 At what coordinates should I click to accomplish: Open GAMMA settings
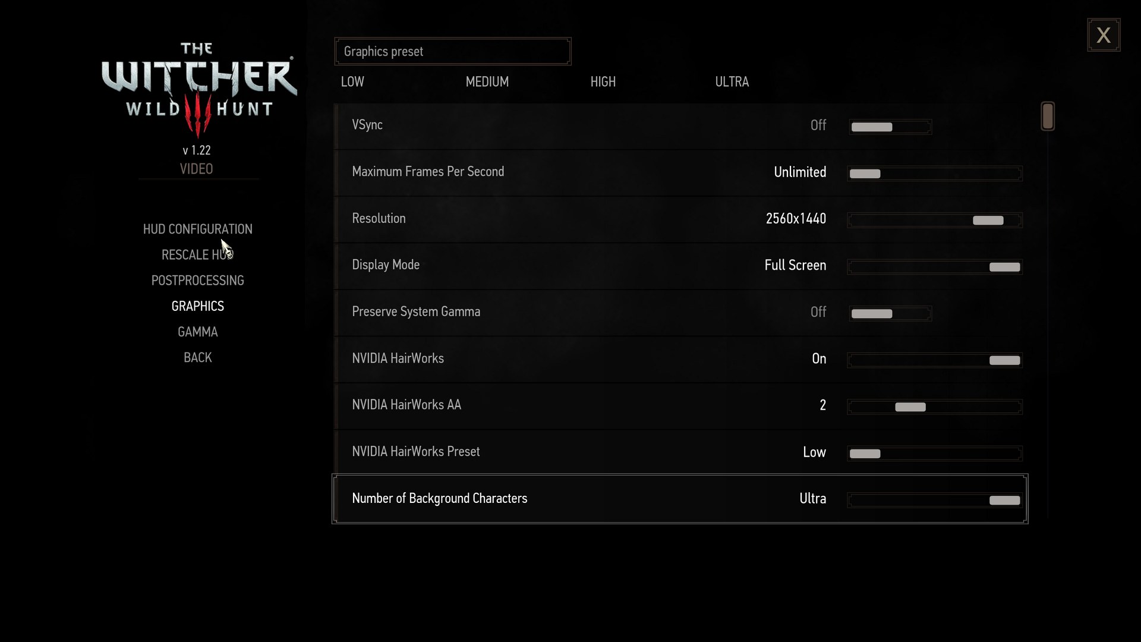point(197,331)
